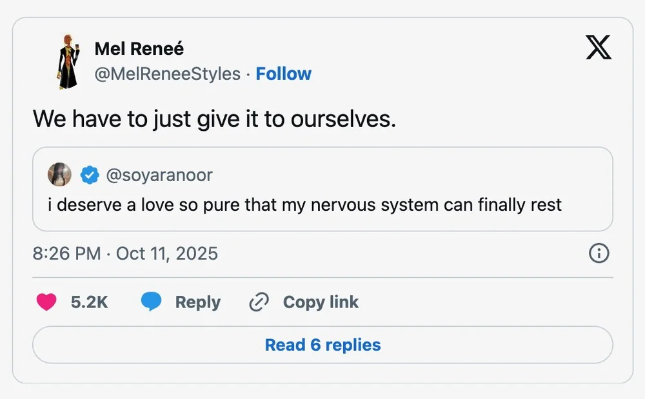Click the blue reply bubble icon

tap(151, 302)
